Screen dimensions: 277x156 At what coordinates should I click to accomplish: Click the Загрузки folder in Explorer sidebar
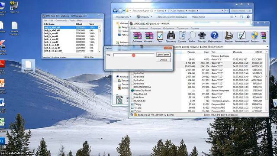123,27
